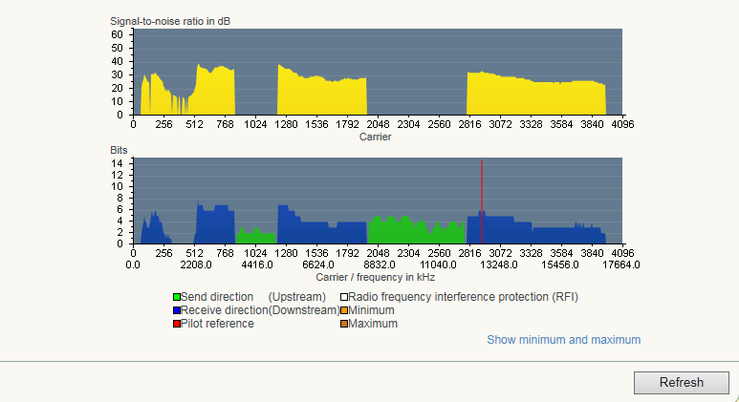Select the orange Minimum legend swatch

point(344,310)
